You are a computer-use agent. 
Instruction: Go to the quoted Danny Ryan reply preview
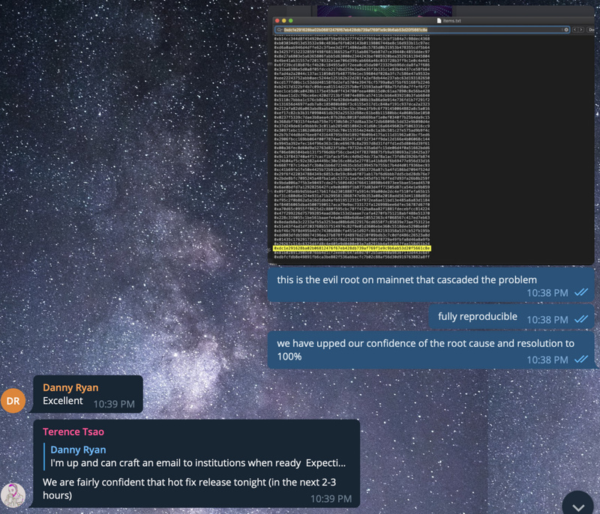pyautogui.click(x=195, y=456)
